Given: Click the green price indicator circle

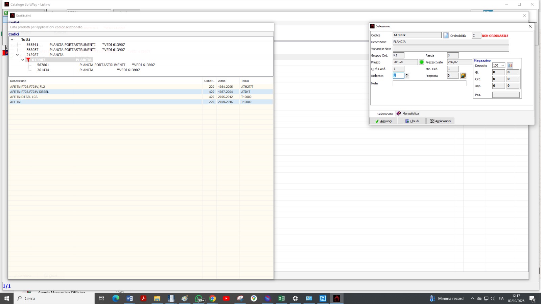Looking at the screenshot, I should click(x=422, y=62).
